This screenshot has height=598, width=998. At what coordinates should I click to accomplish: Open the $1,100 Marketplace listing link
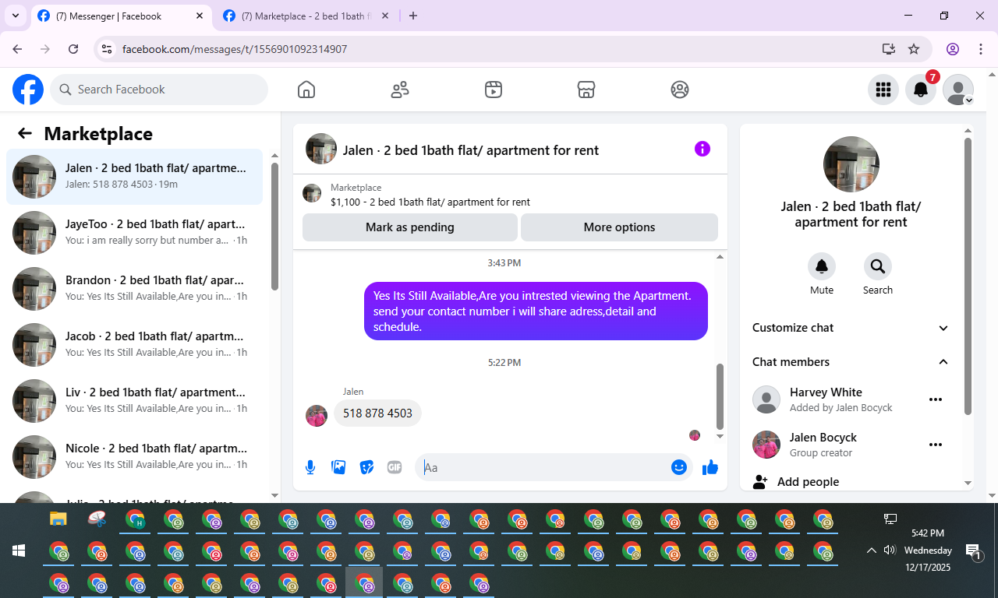coord(430,202)
